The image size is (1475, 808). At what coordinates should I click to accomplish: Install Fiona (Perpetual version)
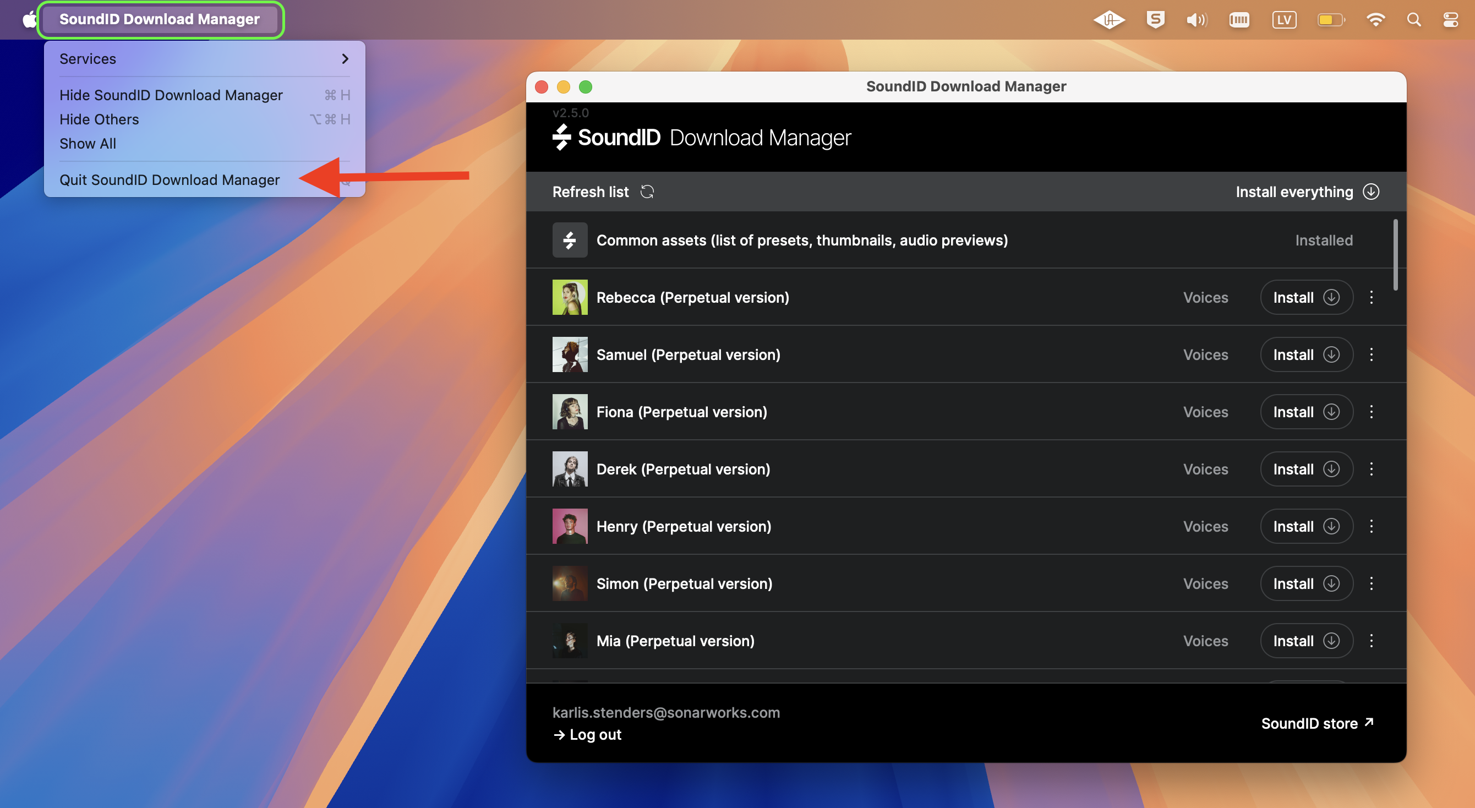[x=1306, y=412]
